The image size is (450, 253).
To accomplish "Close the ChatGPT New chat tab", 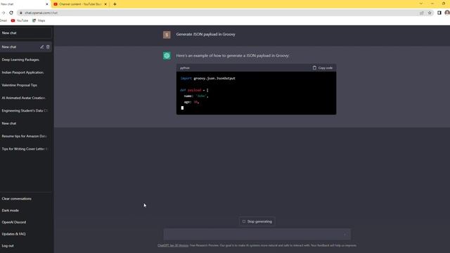I will coord(47,4).
